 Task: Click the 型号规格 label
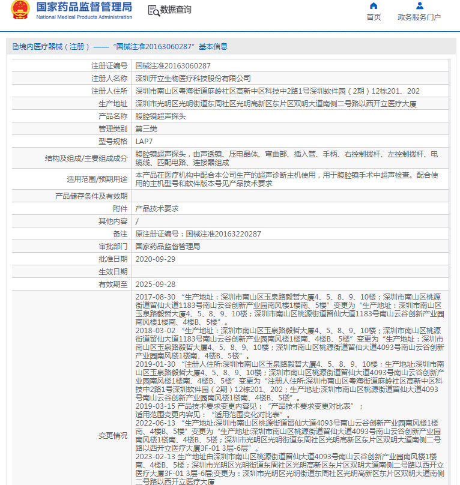click(113, 142)
